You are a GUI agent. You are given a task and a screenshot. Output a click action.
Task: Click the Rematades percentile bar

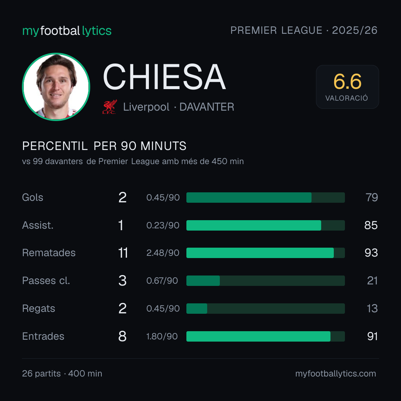[x=265, y=253]
